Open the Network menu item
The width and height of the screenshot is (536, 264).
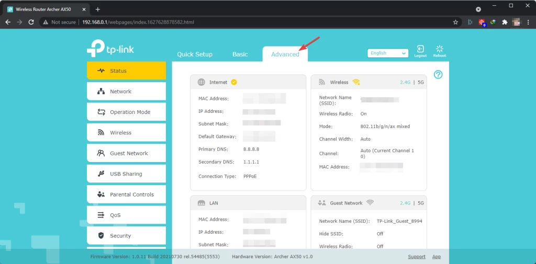pyautogui.click(x=126, y=91)
